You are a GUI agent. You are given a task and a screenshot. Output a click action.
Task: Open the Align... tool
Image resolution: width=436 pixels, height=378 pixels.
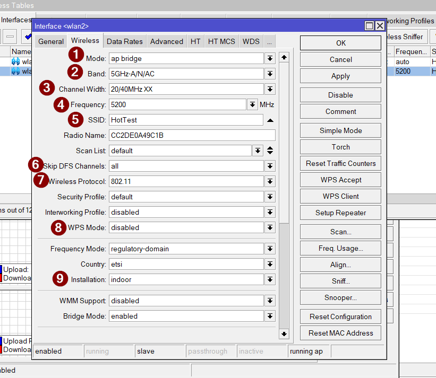(x=340, y=265)
